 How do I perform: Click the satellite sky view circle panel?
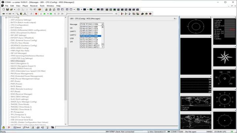pyautogui.click(x=196, y=27)
